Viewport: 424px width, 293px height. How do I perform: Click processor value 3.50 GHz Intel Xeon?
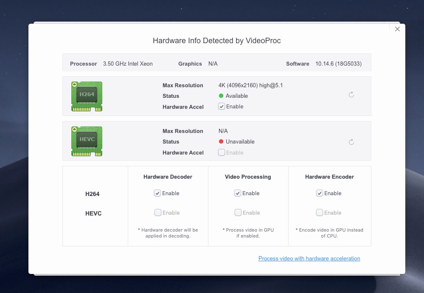pyautogui.click(x=128, y=64)
